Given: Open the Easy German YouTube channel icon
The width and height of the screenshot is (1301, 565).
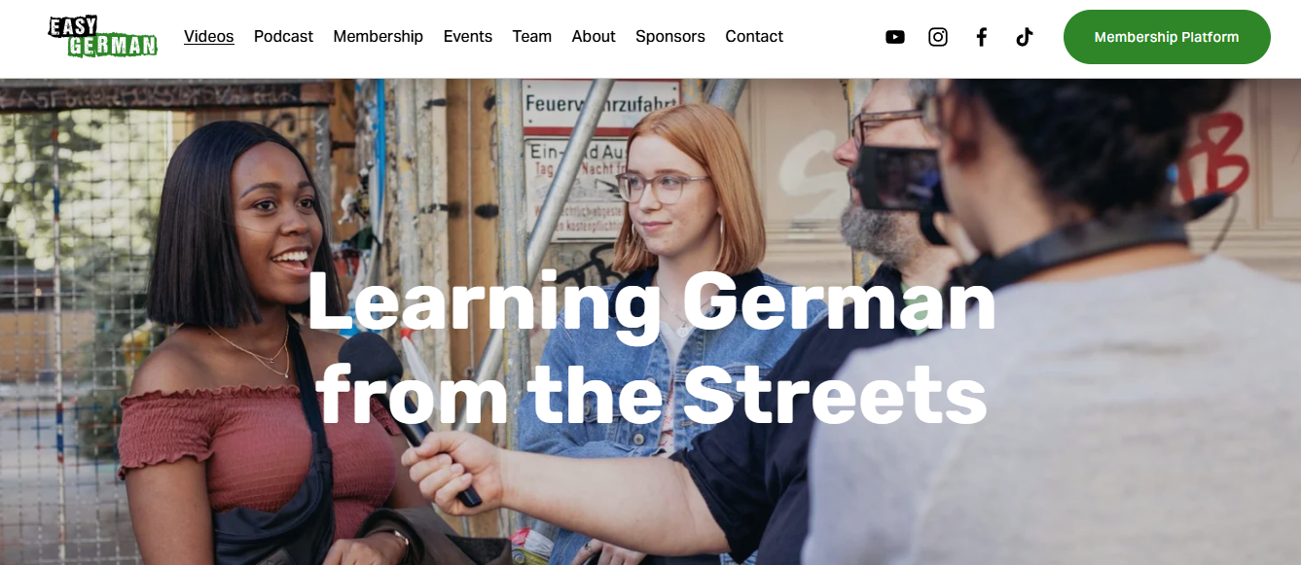Looking at the screenshot, I should 895,37.
